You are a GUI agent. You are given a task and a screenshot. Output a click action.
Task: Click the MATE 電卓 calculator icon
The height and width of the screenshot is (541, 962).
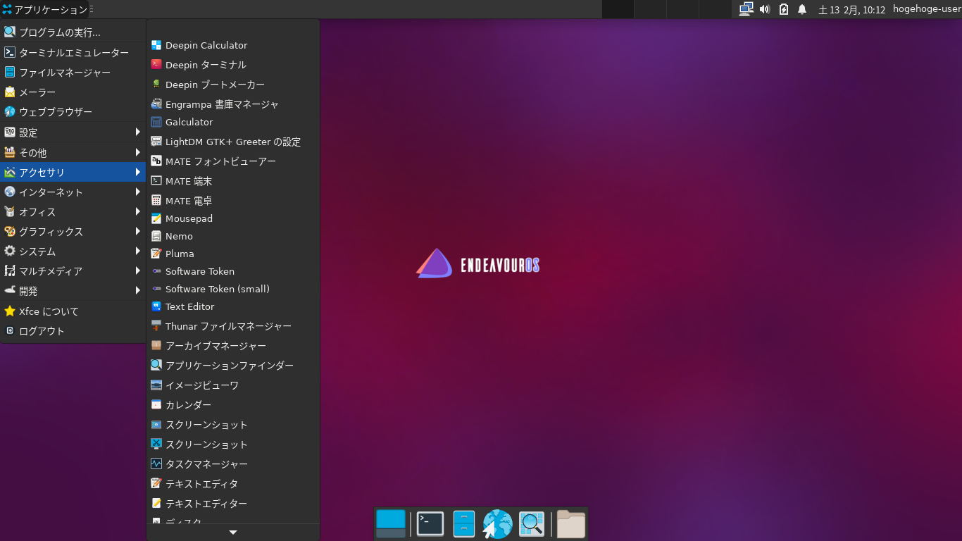click(x=156, y=201)
